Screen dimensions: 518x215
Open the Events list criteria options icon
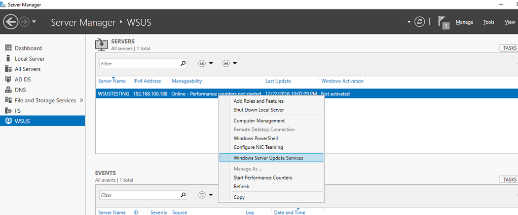[x=202, y=195]
